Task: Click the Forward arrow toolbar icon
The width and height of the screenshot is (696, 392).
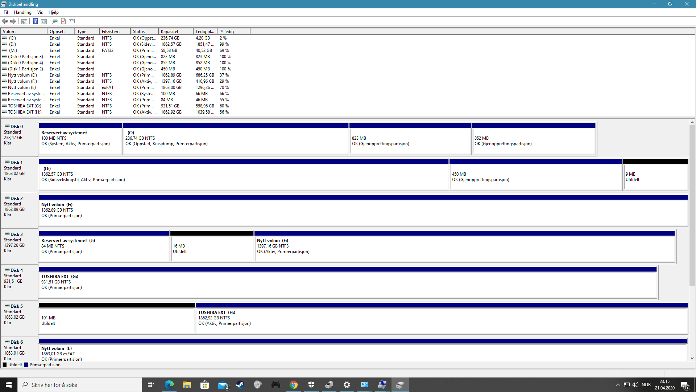Action: pos(13,21)
